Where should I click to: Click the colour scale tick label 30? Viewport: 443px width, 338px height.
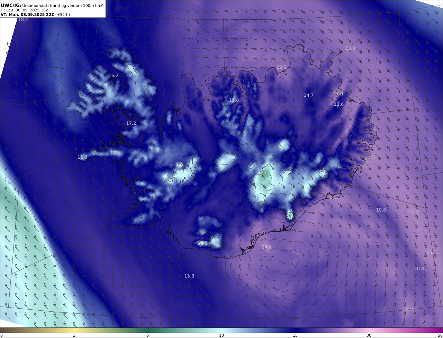pyautogui.click(x=369, y=335)
